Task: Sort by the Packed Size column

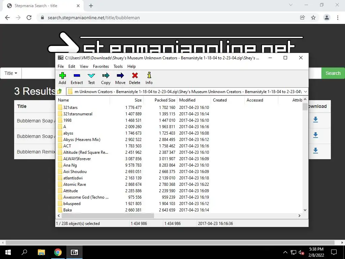Action: 160,100
